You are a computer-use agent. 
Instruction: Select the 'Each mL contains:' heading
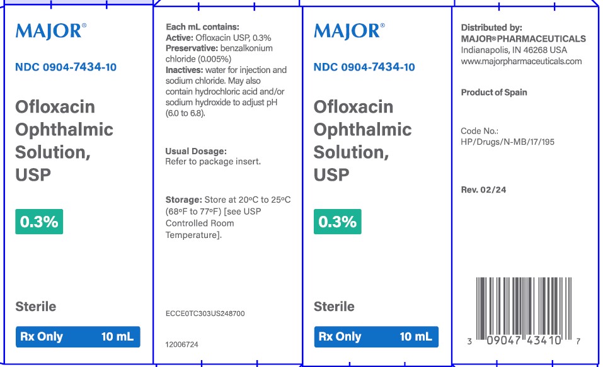pyautogui.click(x=202, y=27)
